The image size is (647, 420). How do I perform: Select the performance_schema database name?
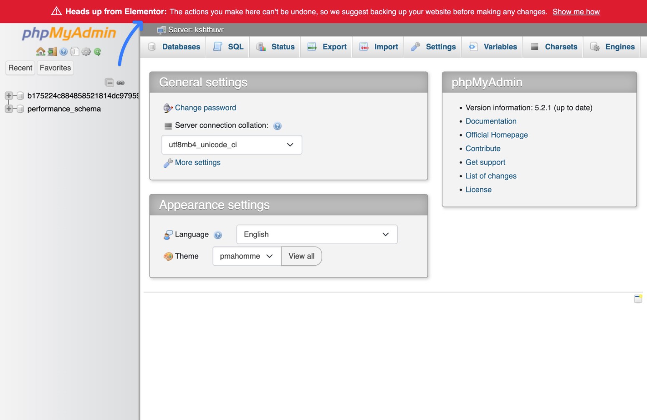tap(64, 109)
